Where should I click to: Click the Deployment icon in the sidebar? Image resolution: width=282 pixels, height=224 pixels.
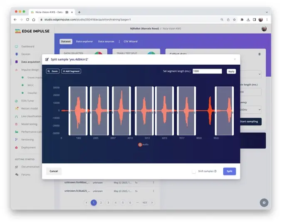17,147
